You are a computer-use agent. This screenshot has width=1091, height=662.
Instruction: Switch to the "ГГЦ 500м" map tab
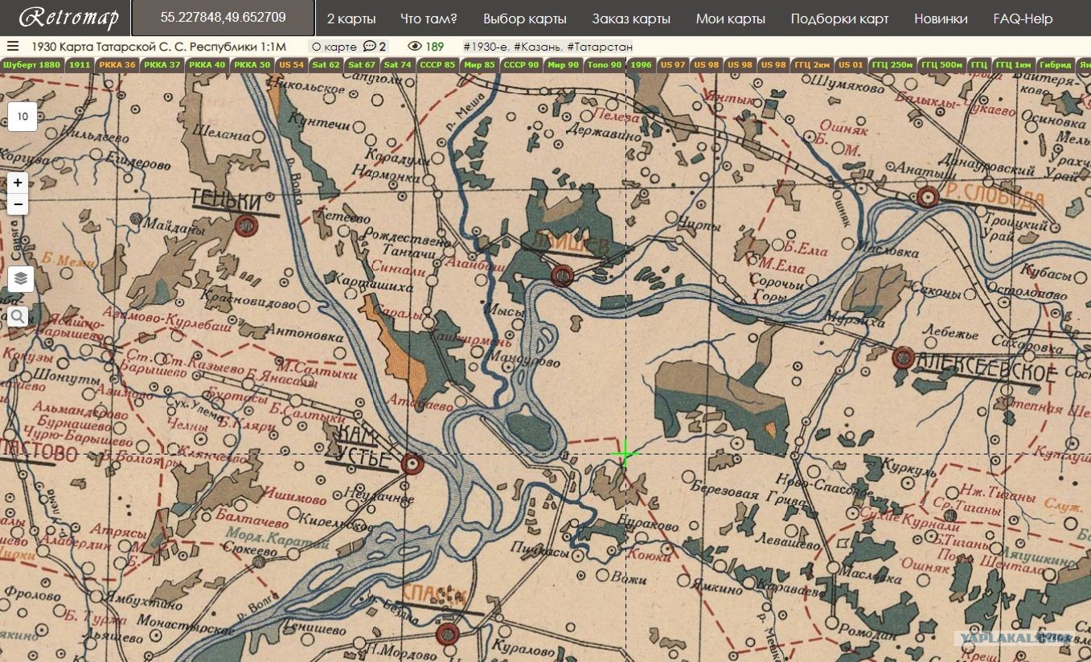click(941, 64)
